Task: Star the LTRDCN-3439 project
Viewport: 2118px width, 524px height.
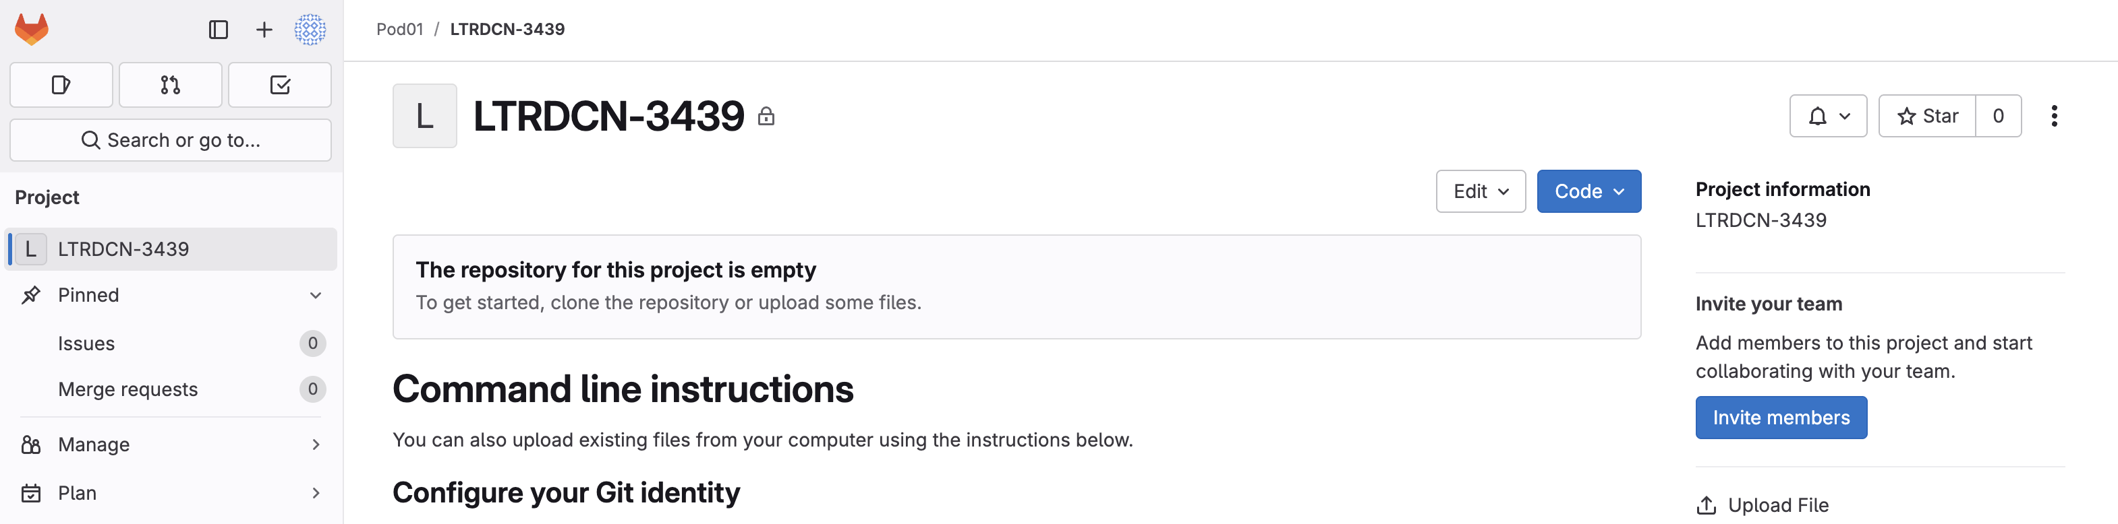Action: [1927, 116]
